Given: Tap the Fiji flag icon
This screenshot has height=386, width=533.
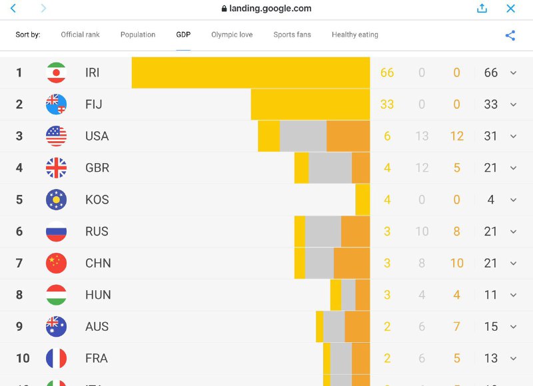Looking at the screenshot, I should [x=56, y=104].
